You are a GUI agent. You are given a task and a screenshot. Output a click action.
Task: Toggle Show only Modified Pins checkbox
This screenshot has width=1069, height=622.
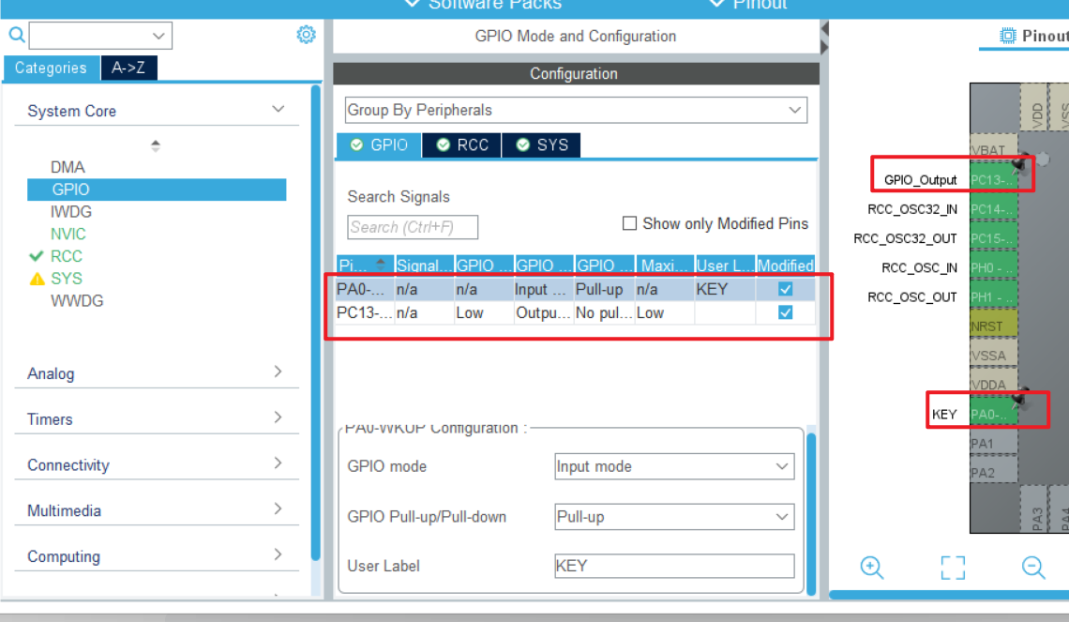point(629,223)
